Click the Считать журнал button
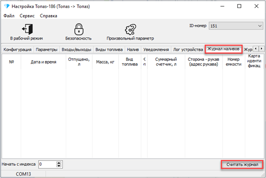The image size is (266, 178). (x=242, y=164)
